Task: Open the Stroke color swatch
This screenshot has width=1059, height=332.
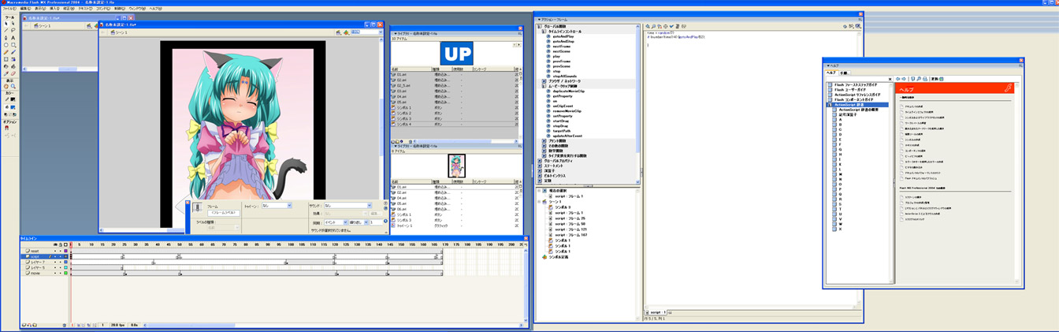Action: click(x=13, y=99)
